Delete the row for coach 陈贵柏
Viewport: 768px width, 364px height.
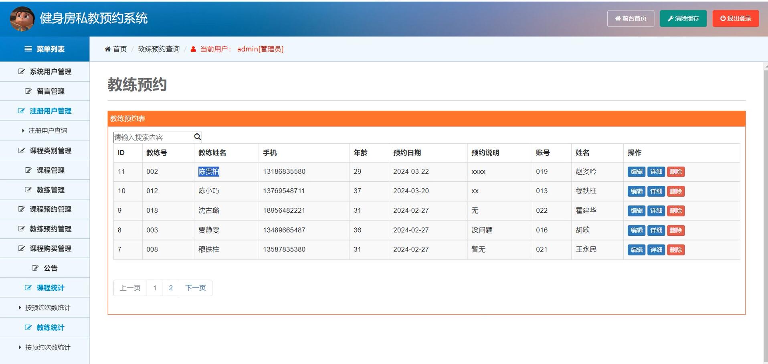(x=676, y=172)
